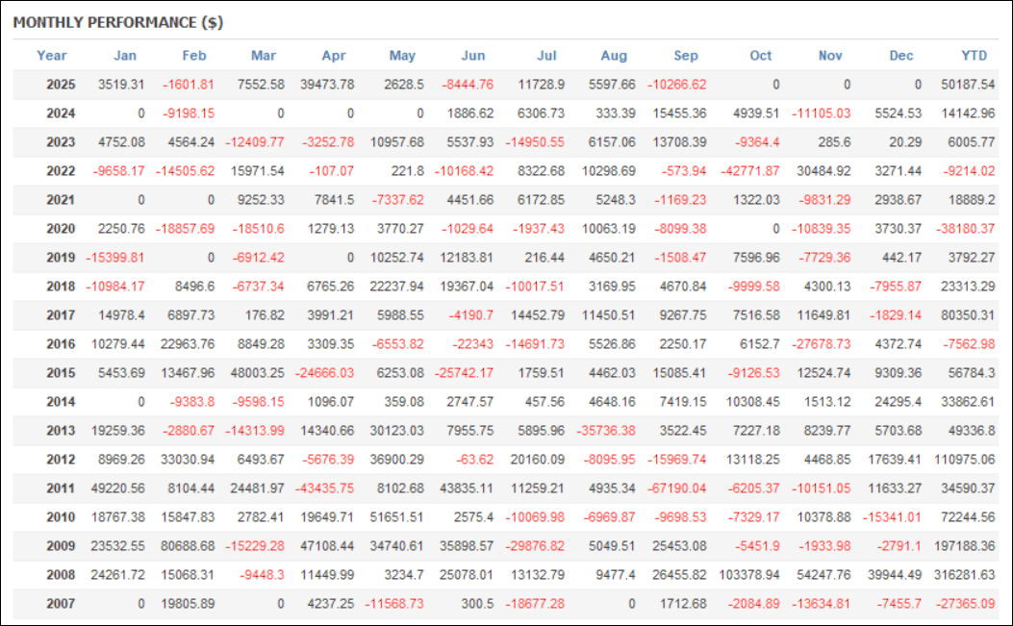Select the 2025 YTD value 50187.54
The image size is (1013, 626).
pyautogui.click(x=968, y=85)
